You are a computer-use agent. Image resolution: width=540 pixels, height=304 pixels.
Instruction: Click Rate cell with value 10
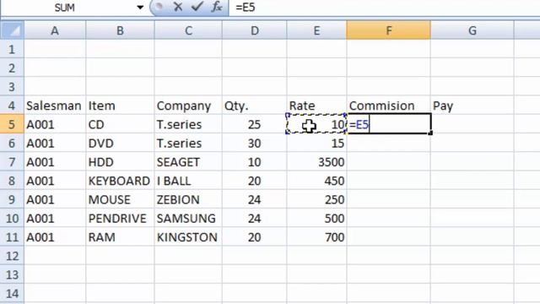316,124
